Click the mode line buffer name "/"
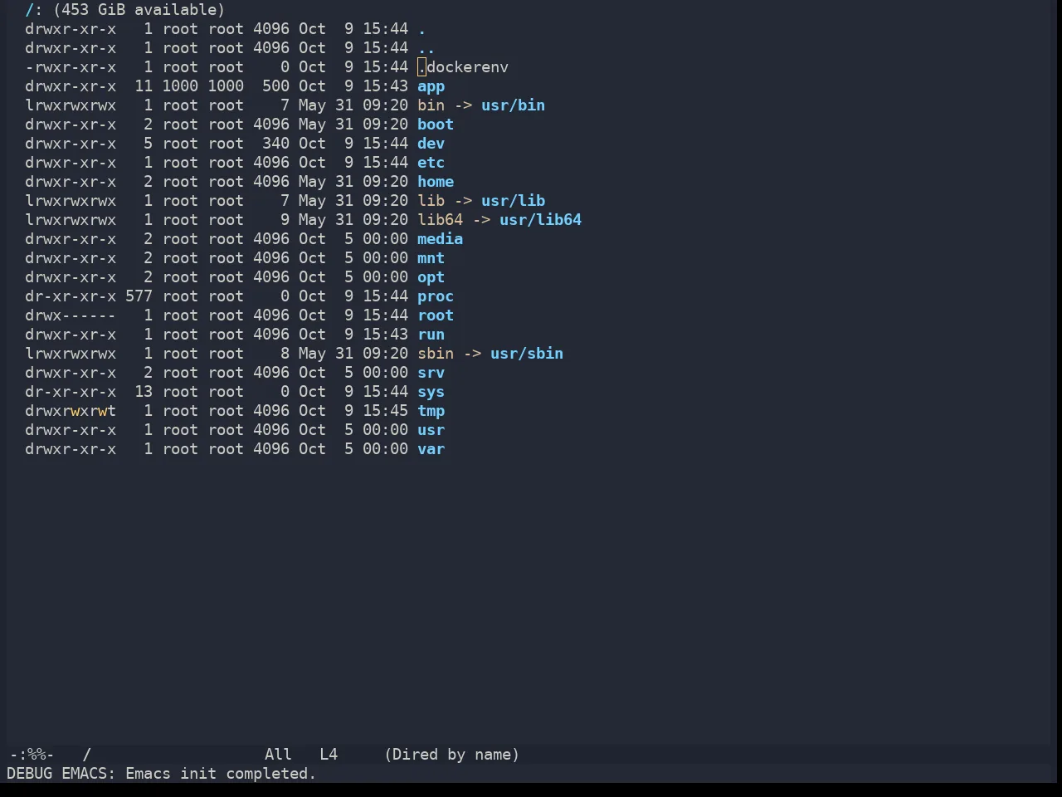 tap(86, 755)
